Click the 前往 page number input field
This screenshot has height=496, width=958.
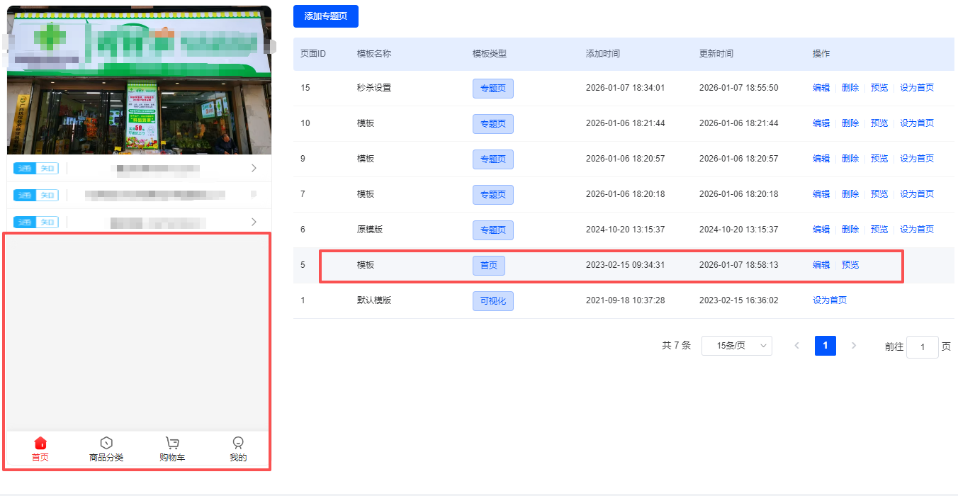(x=922, y=347)
